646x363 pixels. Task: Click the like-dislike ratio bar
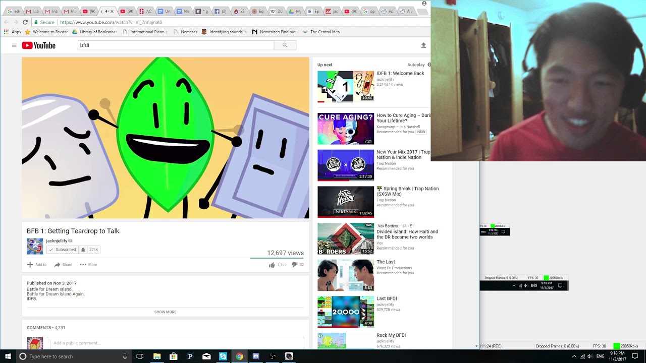(277, 258)
